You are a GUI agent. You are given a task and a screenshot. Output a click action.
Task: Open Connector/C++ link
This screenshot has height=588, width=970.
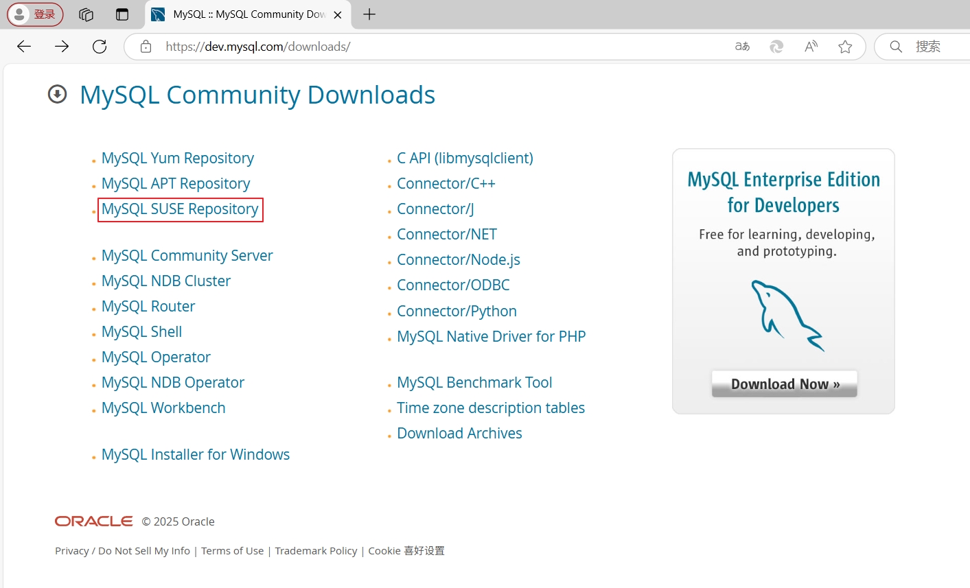[x=446, y=184]
